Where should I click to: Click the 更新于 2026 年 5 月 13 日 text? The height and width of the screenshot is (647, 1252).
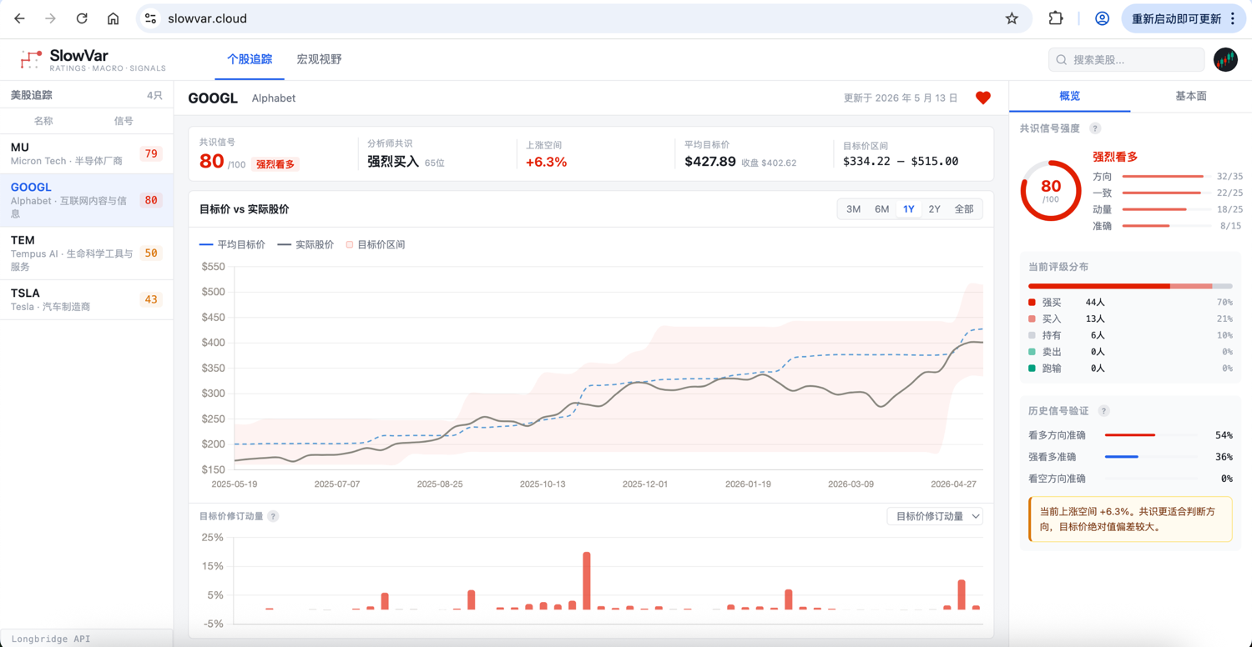tap(901, 98)
